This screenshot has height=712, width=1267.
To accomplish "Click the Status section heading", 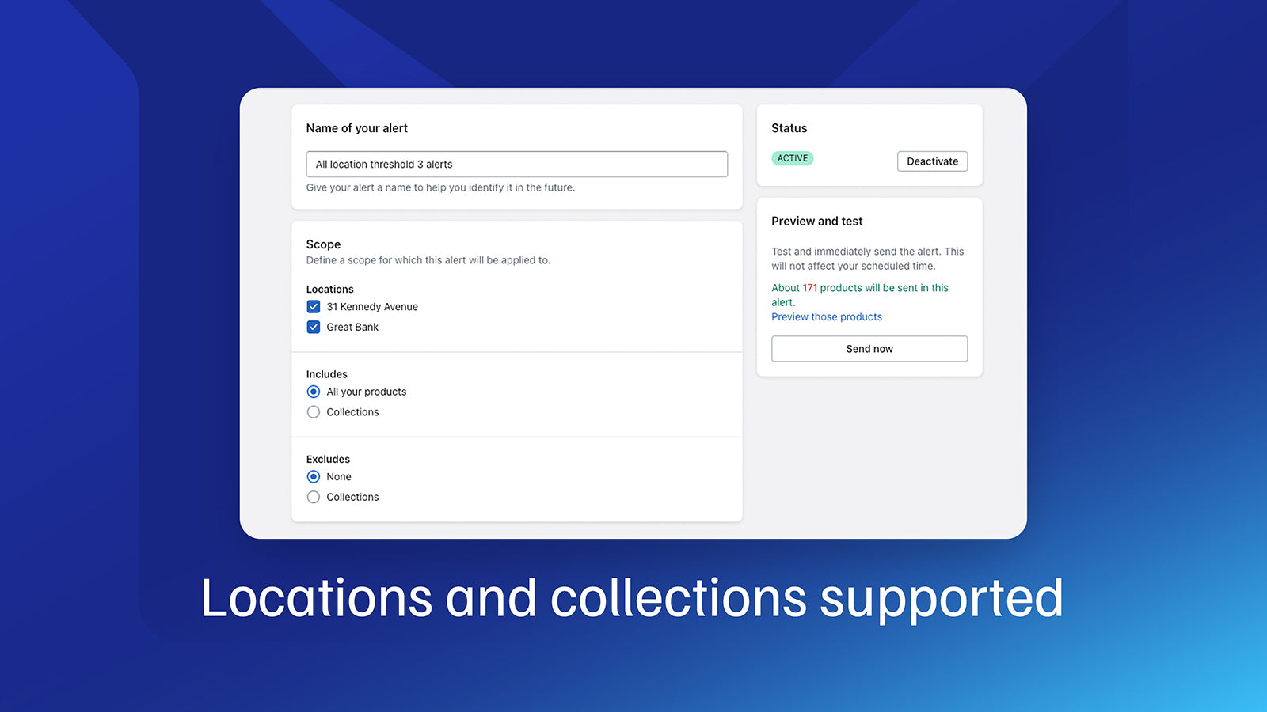I will [789, 127].
